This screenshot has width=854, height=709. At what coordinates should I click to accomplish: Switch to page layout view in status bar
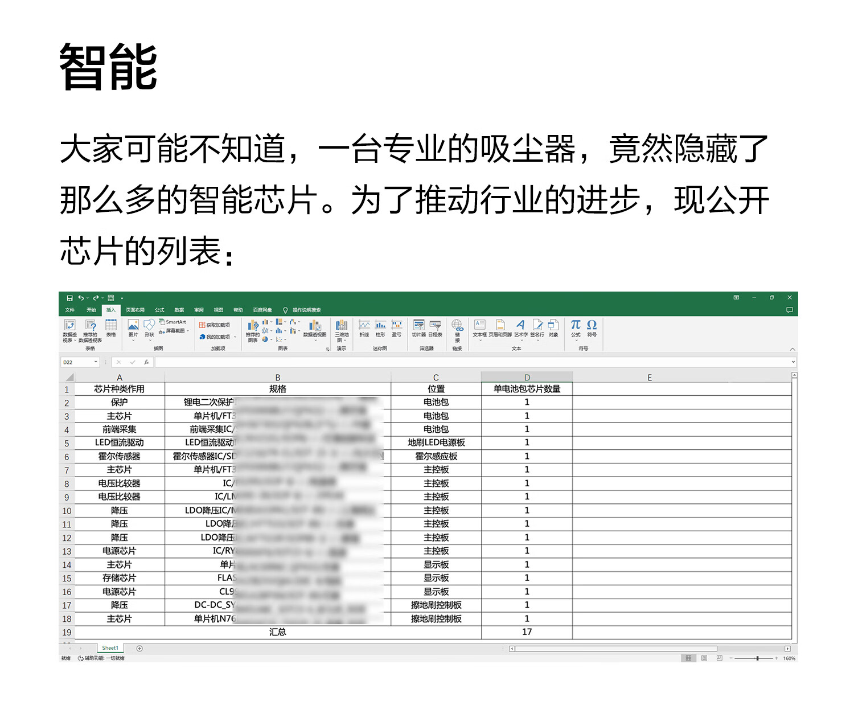(704, 658)
